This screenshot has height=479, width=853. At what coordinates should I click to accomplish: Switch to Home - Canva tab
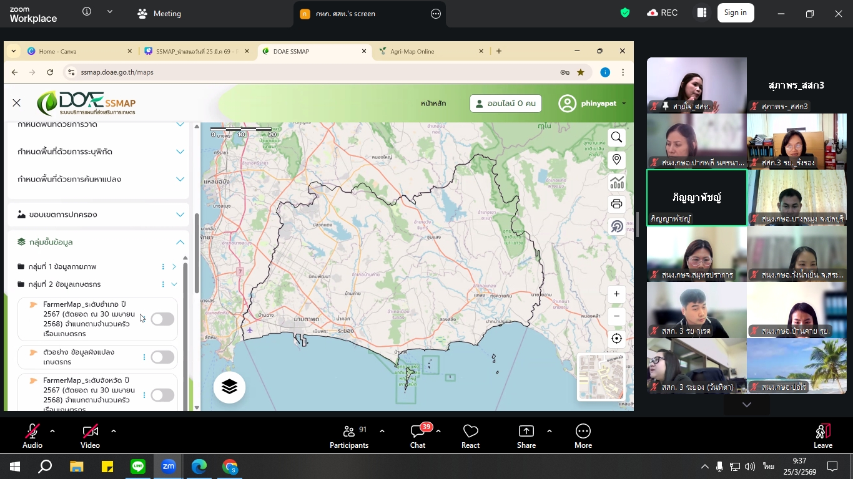click(x=79, y=51)
